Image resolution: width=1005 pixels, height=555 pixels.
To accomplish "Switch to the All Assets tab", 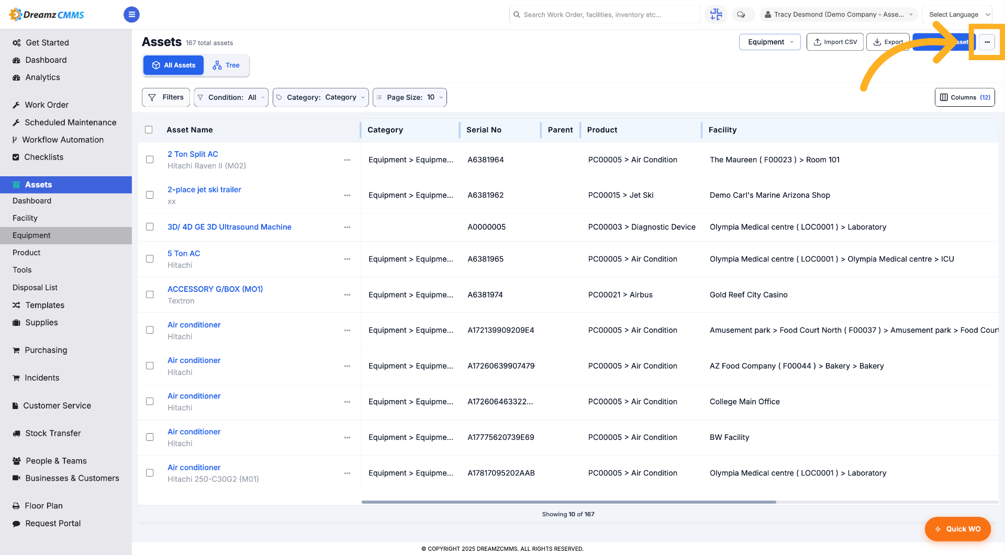I will pos(174,65).
